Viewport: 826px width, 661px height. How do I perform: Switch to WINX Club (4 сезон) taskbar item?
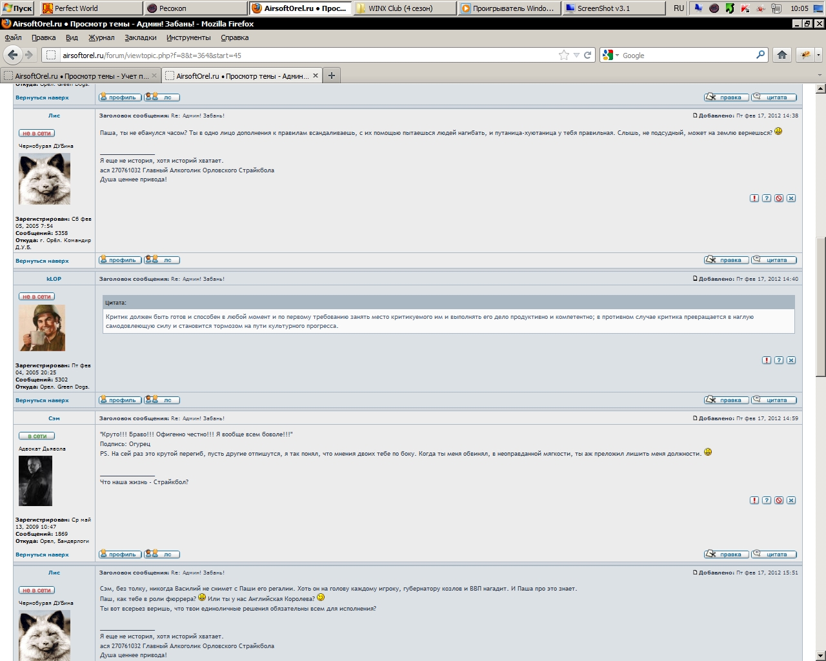point(405,8)
